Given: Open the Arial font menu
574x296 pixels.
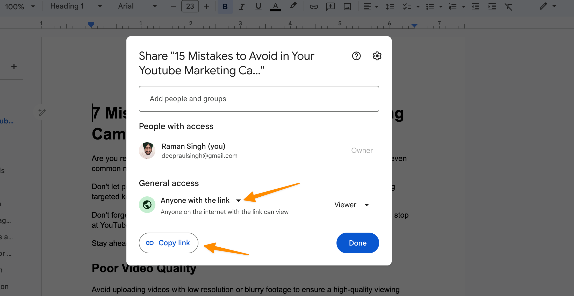Looking at the screenshot, I should (137, 6).
